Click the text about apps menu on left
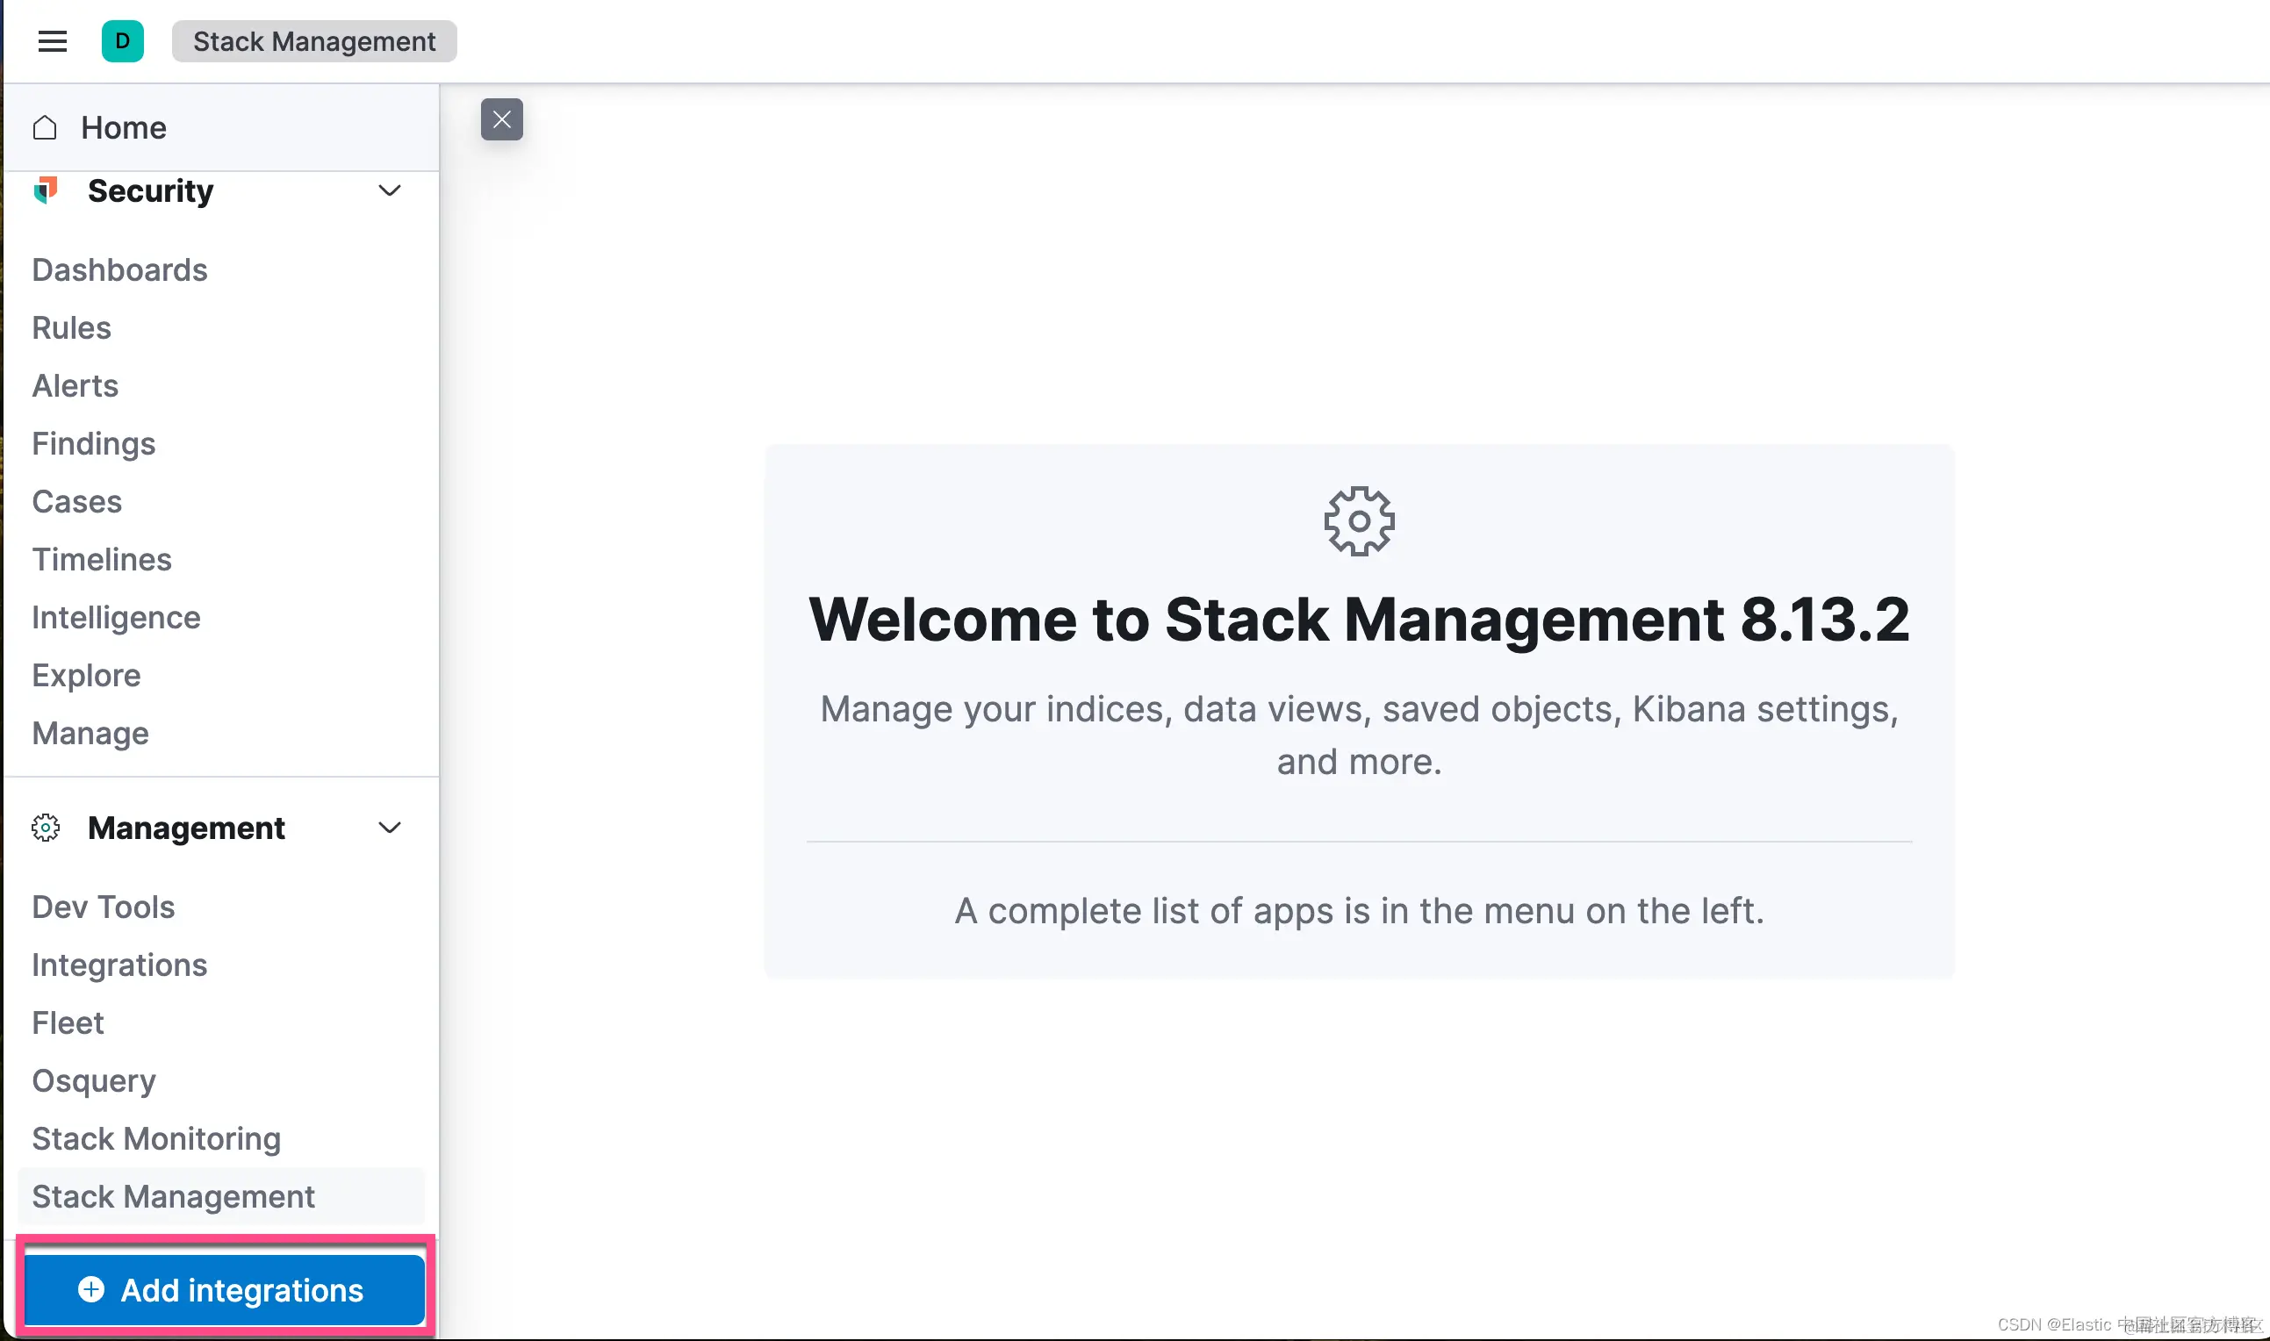Screen dimensions: 2270x1341 1359,911
